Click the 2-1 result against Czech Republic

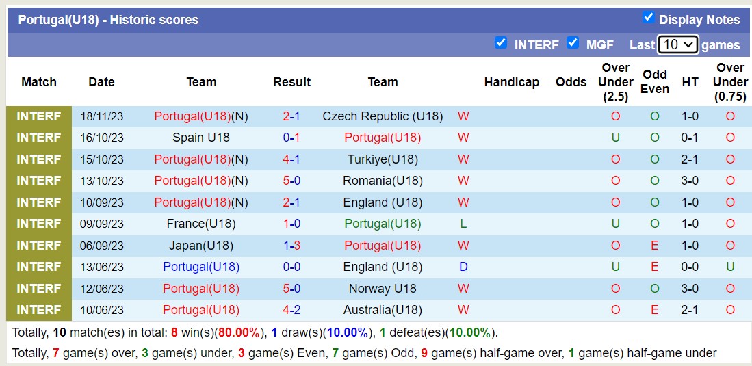[291, 116]
